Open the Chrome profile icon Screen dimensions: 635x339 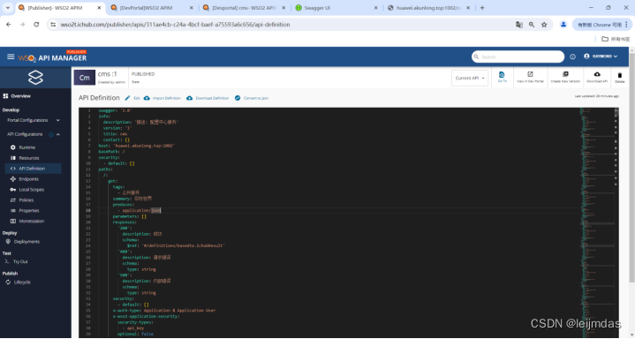pyautogui.click(x=563, y=25)
